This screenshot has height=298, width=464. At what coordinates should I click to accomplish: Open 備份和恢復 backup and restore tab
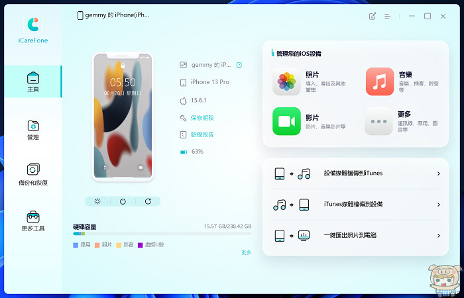33,174
